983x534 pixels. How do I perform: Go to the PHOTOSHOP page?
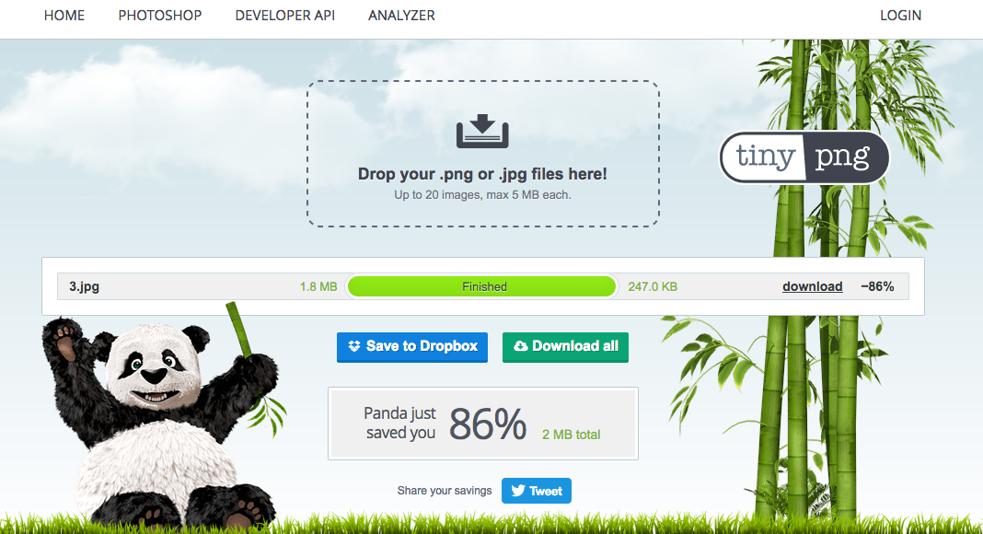tap(160, 16)
